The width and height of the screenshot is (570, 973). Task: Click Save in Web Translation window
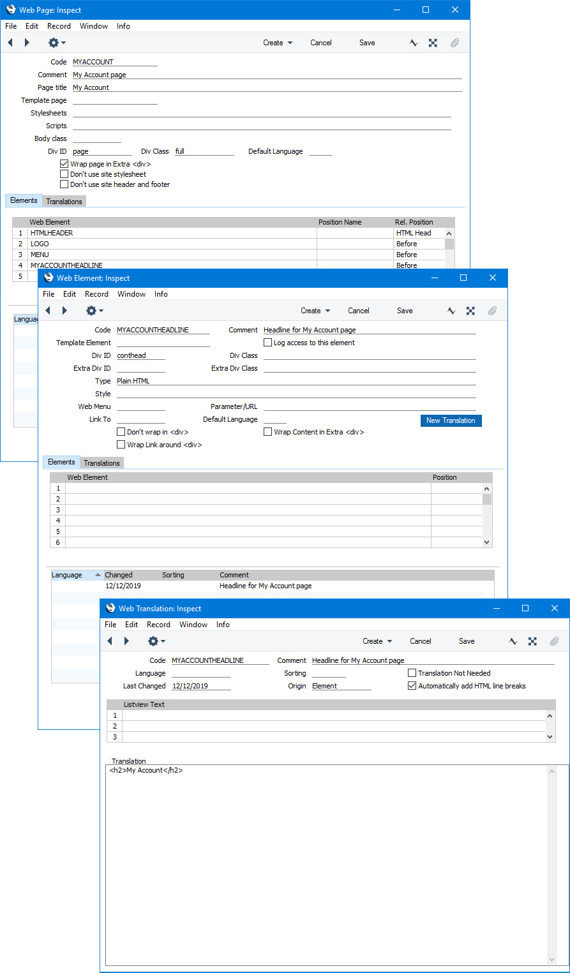click(467, 641)
